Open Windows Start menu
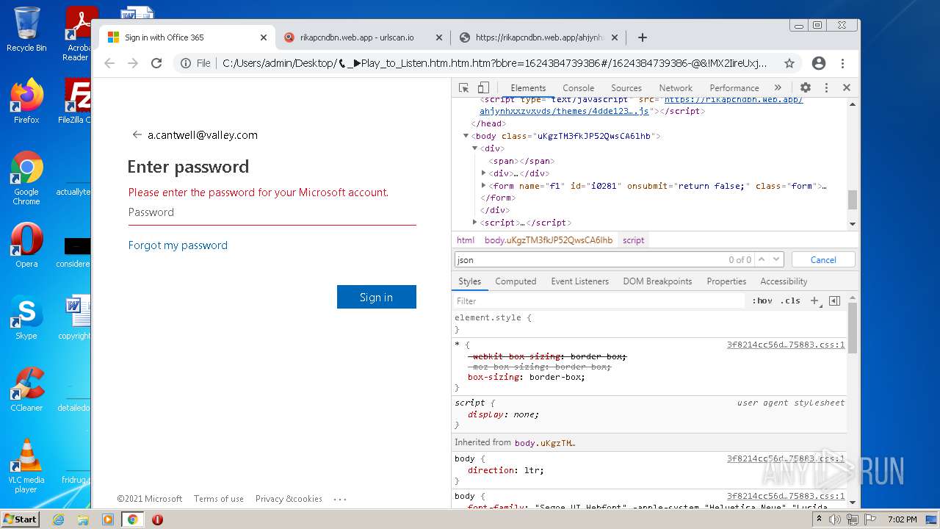 (x=20, y=519)
